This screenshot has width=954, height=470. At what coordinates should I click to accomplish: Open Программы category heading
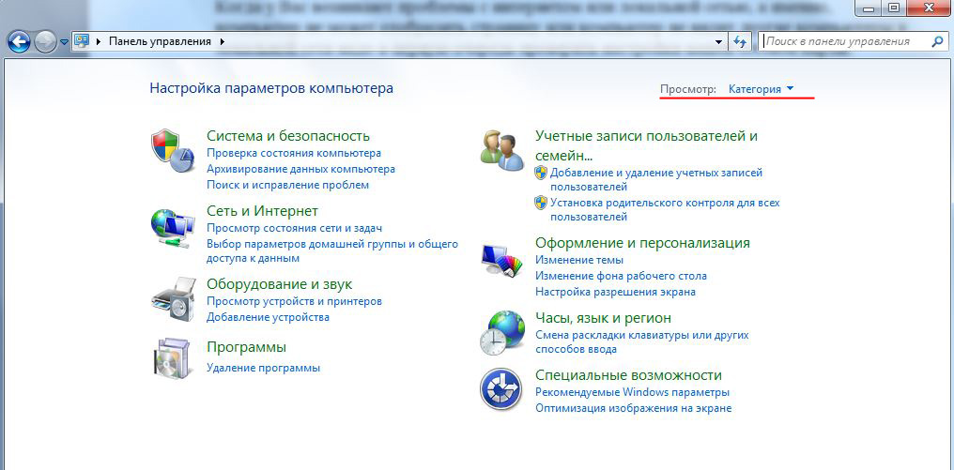coord(246,347)
